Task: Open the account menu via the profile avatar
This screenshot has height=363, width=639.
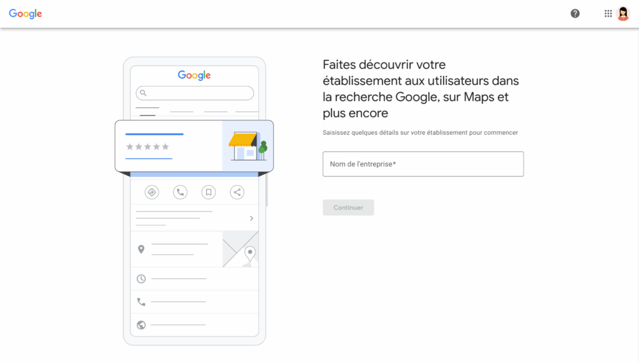Action: [x=623, y=13]
